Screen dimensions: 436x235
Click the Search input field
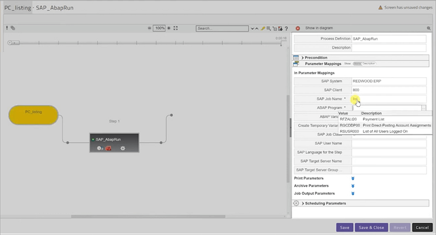pyautogui.click(x=222, y=28)
